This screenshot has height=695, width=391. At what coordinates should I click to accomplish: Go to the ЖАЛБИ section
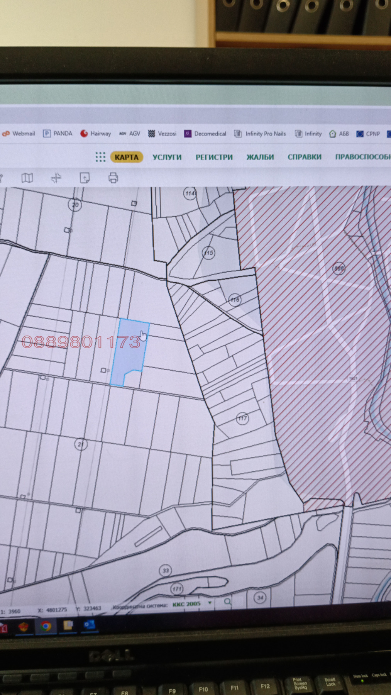(x=260, y=157)
